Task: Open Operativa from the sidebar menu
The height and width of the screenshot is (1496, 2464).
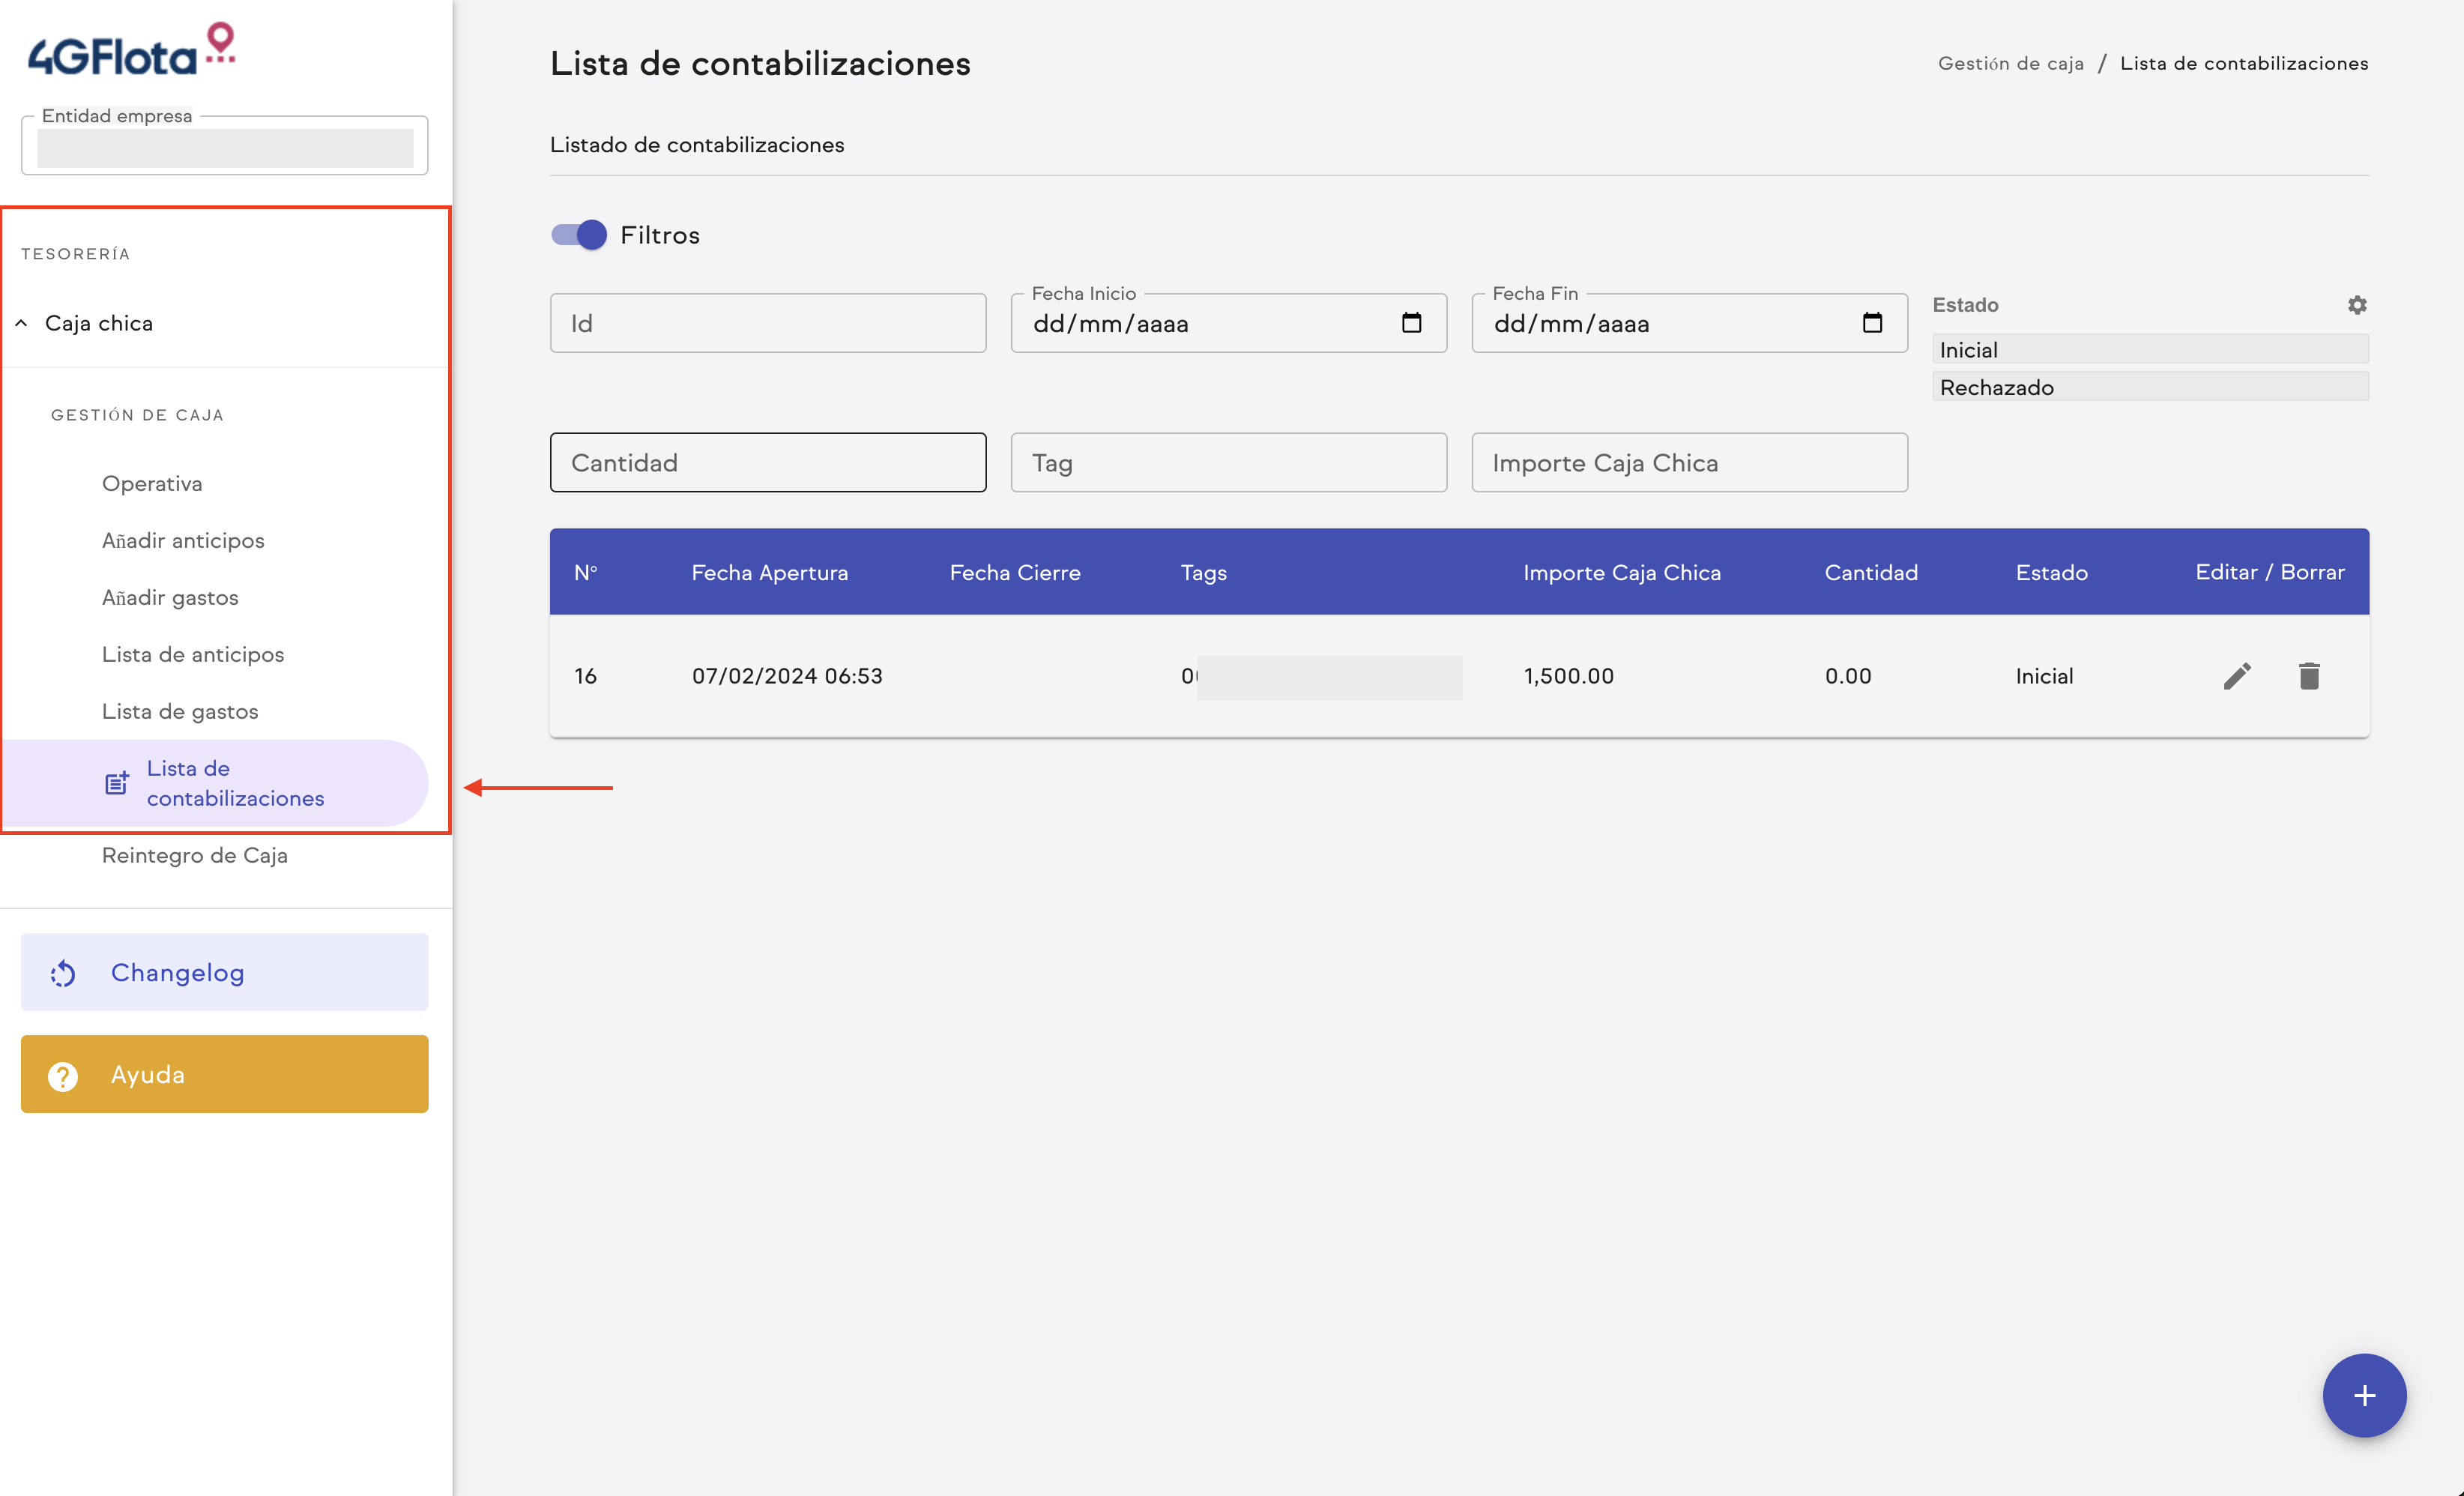Action: (152, 483)
